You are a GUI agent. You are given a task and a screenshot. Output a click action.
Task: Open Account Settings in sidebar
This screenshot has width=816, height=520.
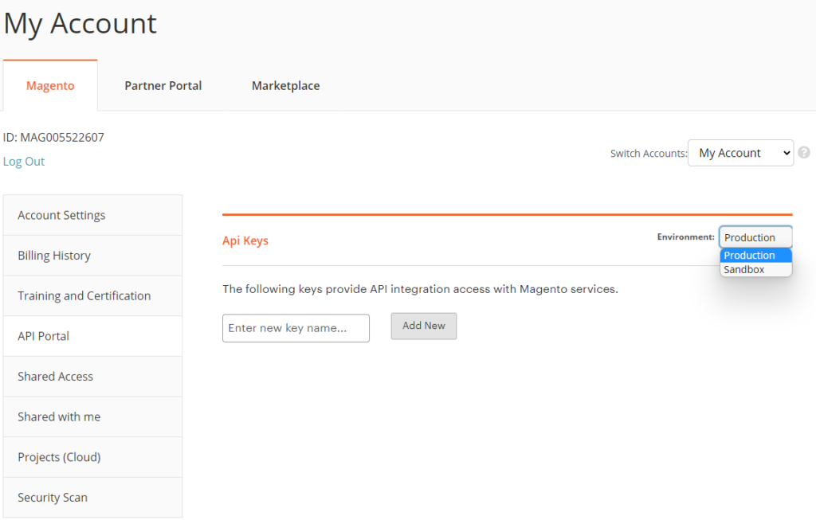(92, 215)
